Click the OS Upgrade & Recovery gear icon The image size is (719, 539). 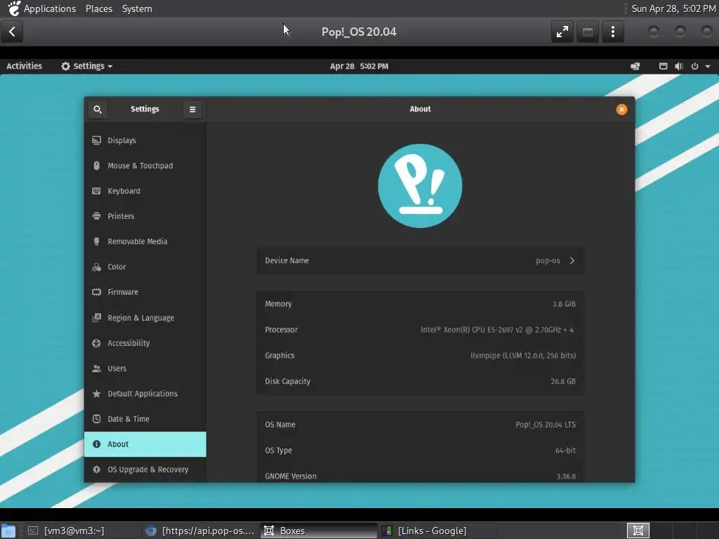click(96, 470)
